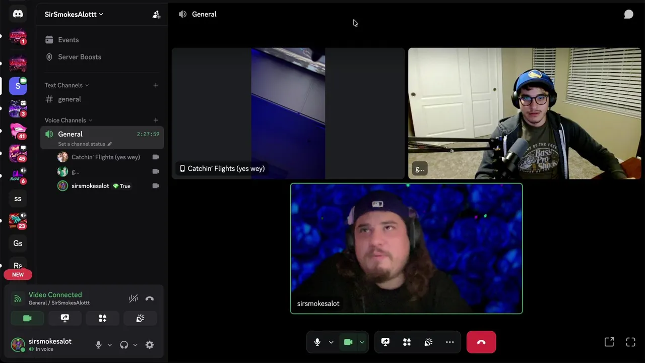The height and width of the screenshot is (363, 645).
Task: Open more options ellipsis in call bar
Action: [450, 342]
